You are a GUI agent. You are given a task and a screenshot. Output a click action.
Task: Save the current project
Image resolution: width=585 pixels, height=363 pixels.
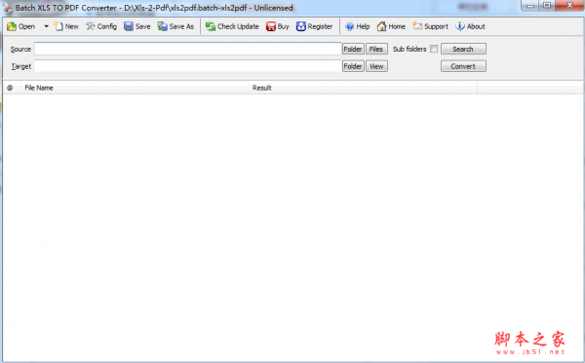137,26
